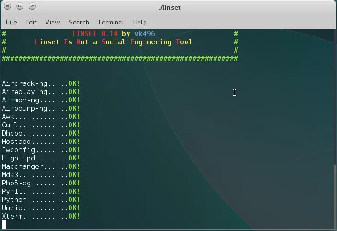This screenshot has height=231, width=337.
Task: Click the 'Awk.............OK!' line
Action: coord(41,117)
